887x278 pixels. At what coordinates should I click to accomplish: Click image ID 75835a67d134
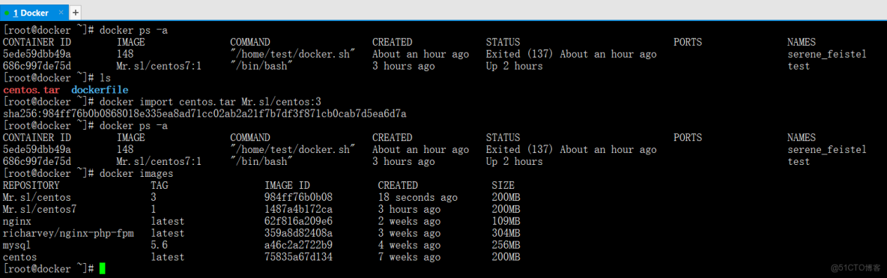(299, 257)
